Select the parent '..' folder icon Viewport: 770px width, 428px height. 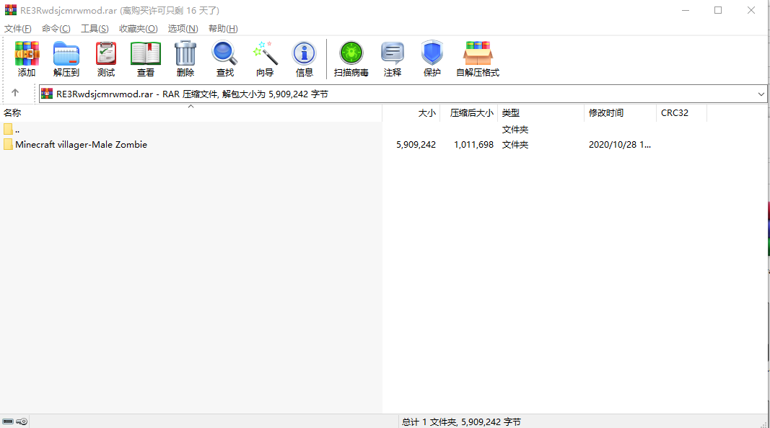point(8,129)
